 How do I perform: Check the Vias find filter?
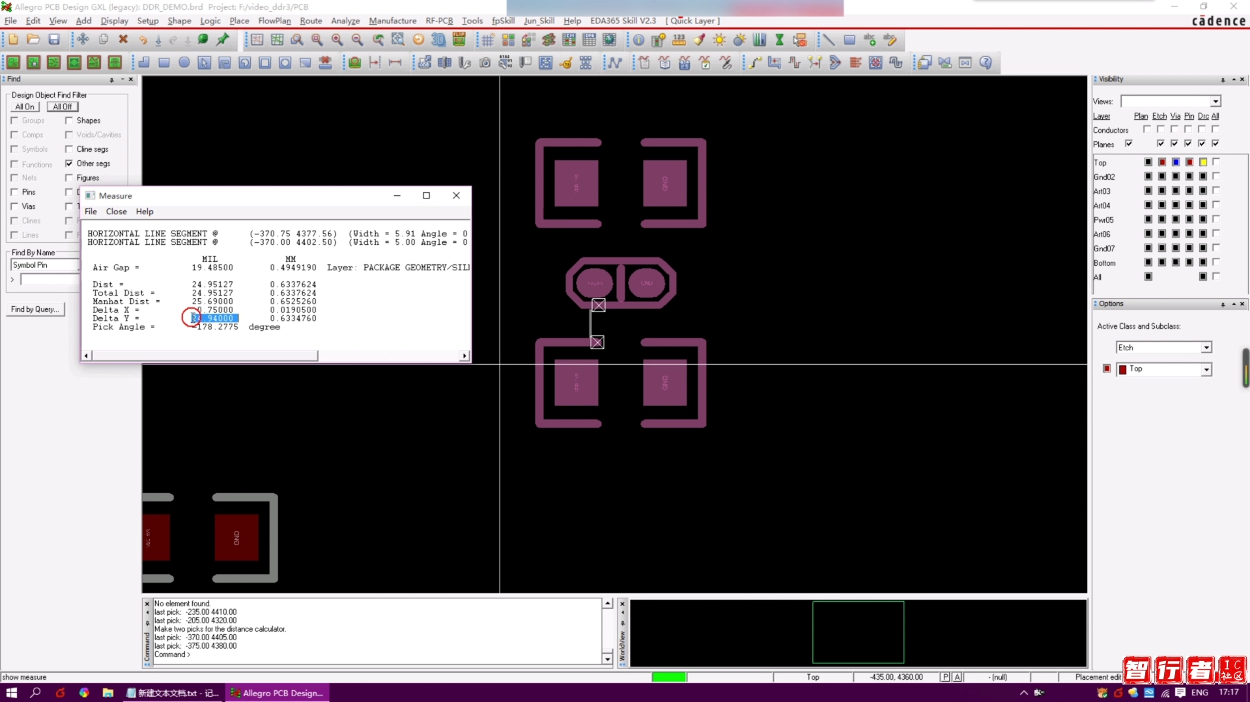coord(14,206)
